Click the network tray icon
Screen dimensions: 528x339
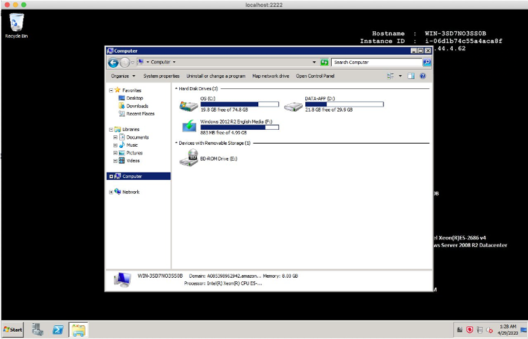[479, 330]
